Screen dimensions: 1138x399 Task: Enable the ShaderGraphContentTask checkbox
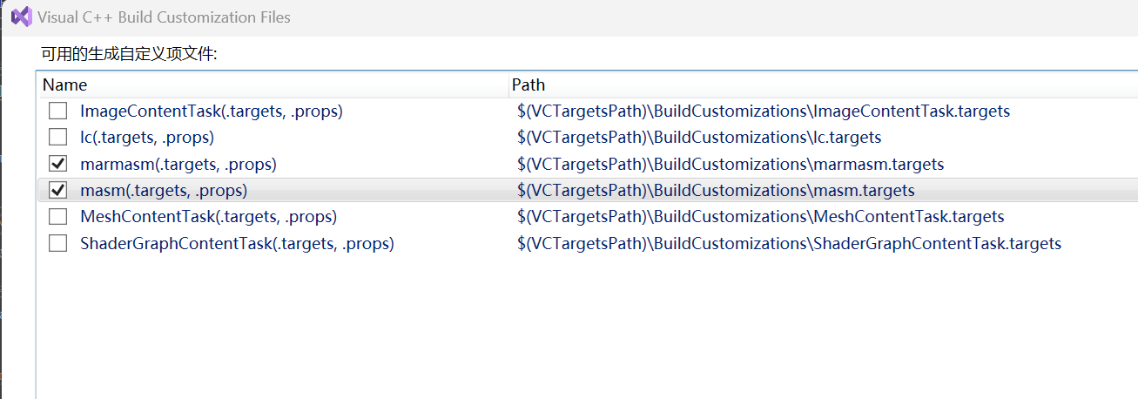click(57, 244)
